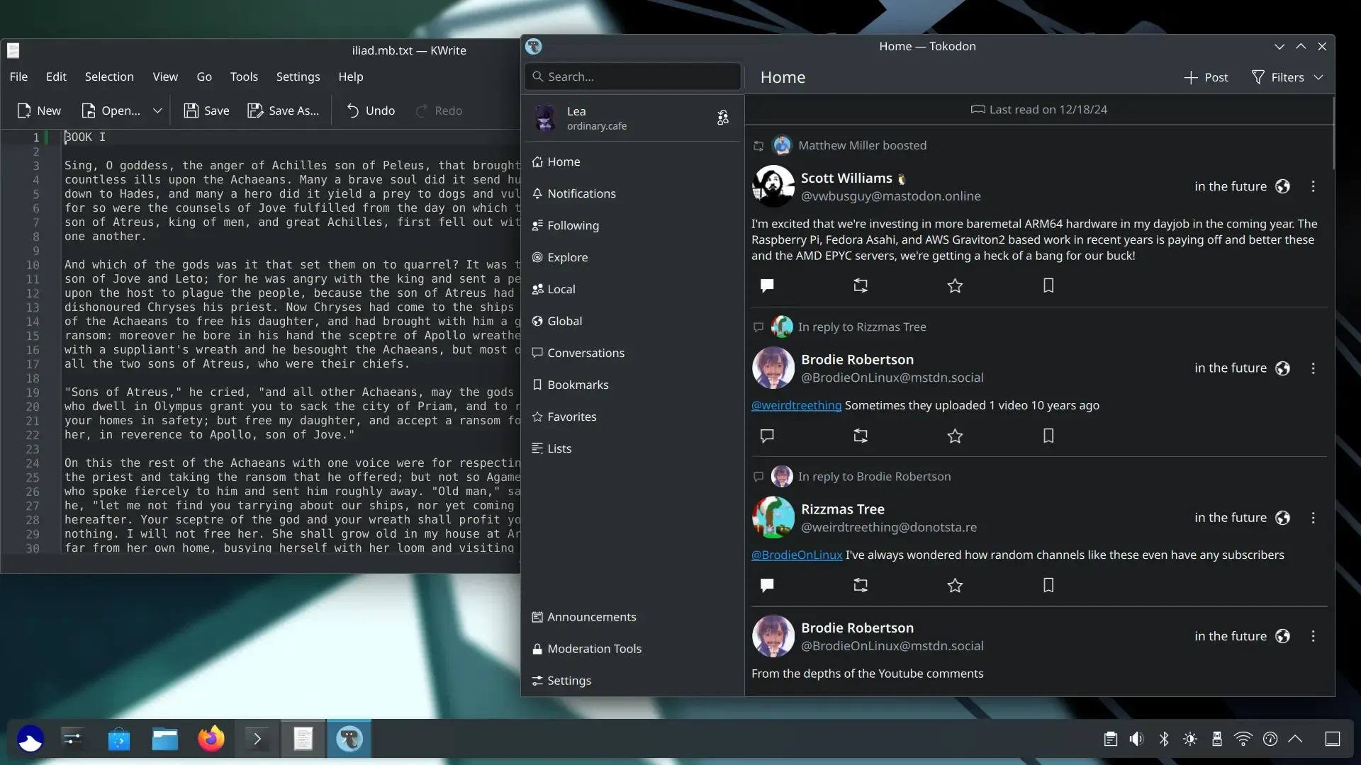The height and width of the screenshot is (765, 1361).
Task: Open KWrite View menu
Action: coord(165,76)
